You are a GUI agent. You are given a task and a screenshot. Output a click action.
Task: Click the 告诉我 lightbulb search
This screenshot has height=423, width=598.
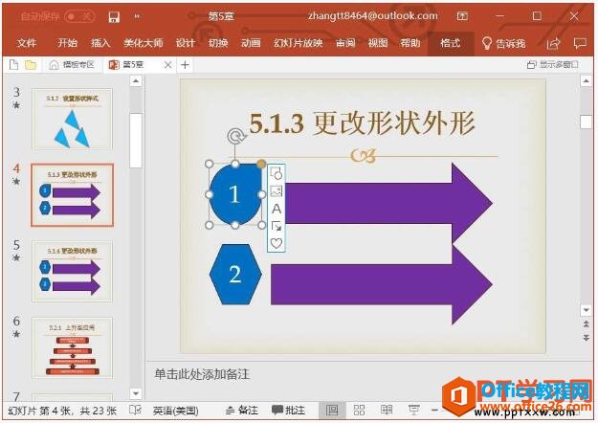(x=504, y=43)
